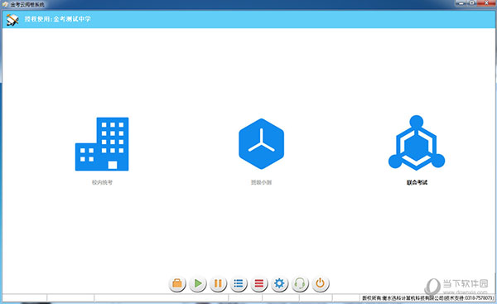
Task: Minimize the application window
Action: [461, 3]
